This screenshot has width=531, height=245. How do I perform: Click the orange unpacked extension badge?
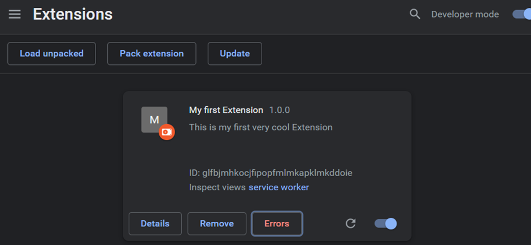point(167,132)
